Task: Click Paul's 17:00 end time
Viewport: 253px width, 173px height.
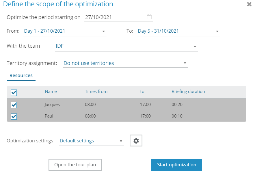Action: tap(145, 116)
